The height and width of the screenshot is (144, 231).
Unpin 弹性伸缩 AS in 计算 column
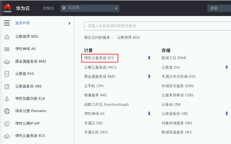(149, 114)
